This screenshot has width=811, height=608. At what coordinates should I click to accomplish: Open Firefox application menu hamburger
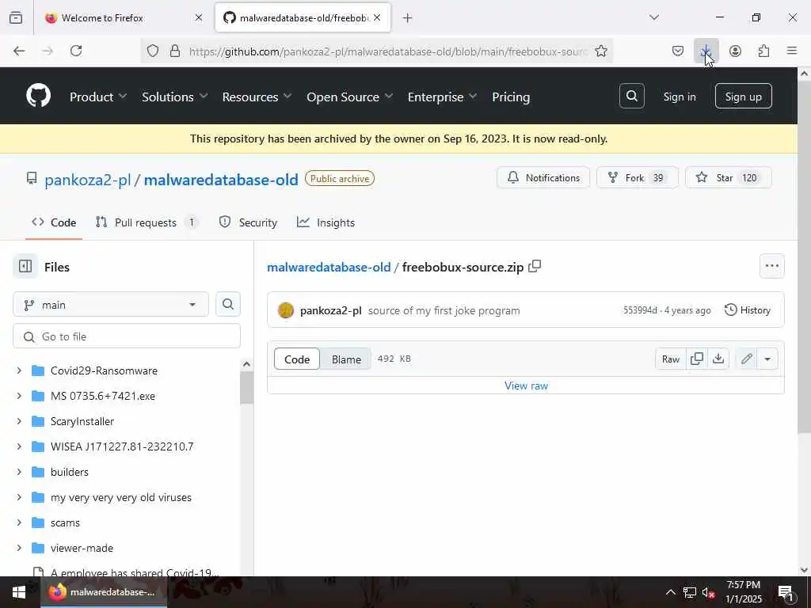[x=792, y=51]
